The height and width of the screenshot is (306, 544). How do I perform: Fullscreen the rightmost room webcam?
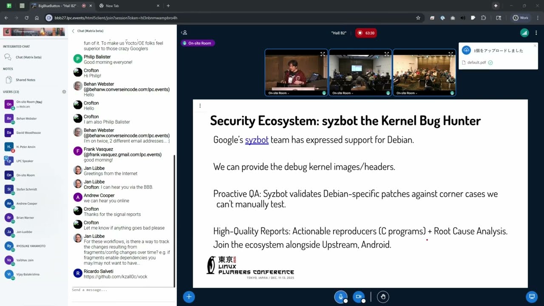[450, 54]
